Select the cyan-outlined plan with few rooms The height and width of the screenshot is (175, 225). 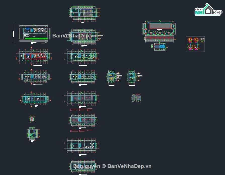[35, 99]
